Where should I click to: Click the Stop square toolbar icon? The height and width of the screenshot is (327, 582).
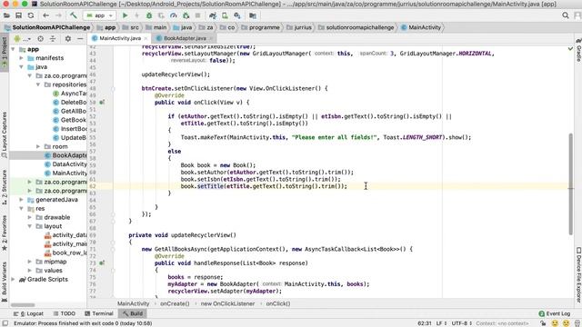click(x=198, y=15)
